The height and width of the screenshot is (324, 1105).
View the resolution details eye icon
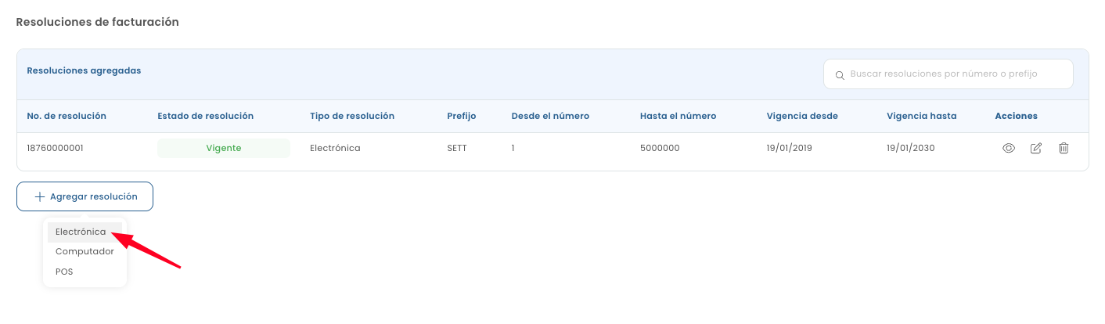tap(1009, 148)
